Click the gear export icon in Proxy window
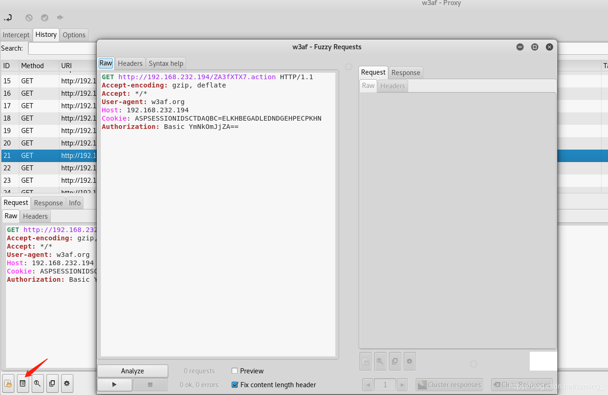The image size is (608, 395). (67, 383)
